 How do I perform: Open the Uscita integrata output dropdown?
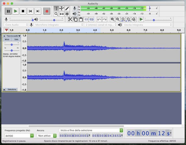148,25
